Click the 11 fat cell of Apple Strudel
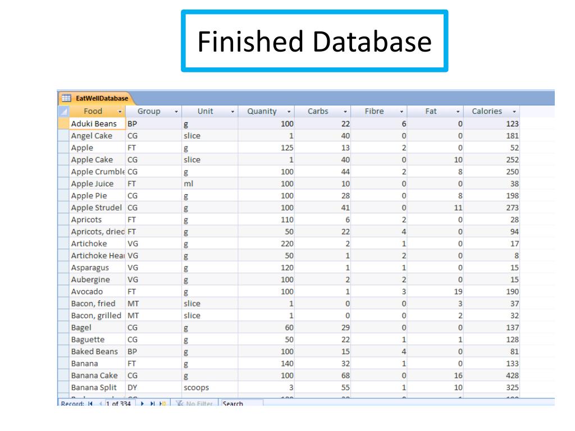 [x=435, y=208]
